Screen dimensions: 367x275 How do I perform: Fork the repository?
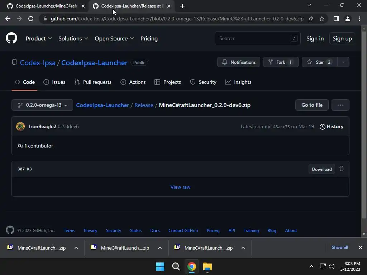coord(281,62)
